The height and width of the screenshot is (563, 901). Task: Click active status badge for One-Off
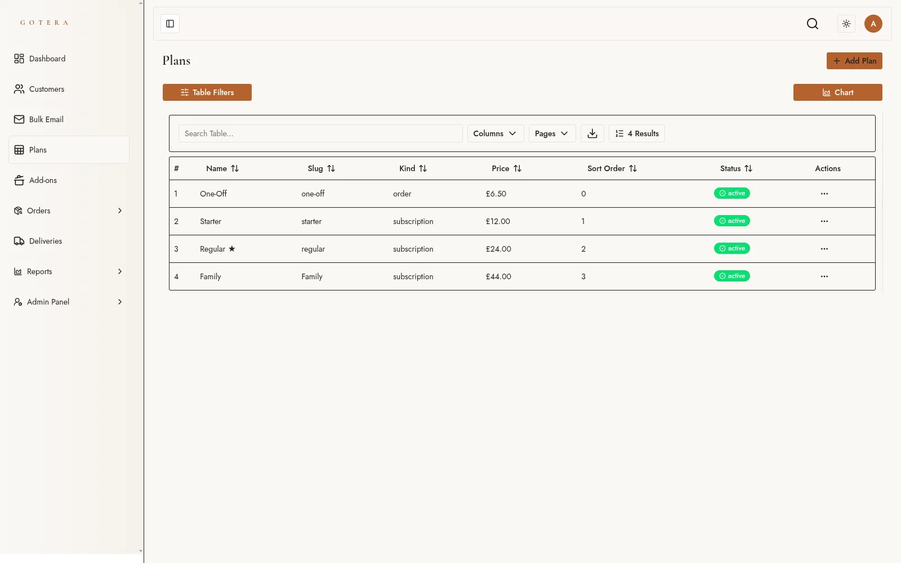click(x=732, y=193)
